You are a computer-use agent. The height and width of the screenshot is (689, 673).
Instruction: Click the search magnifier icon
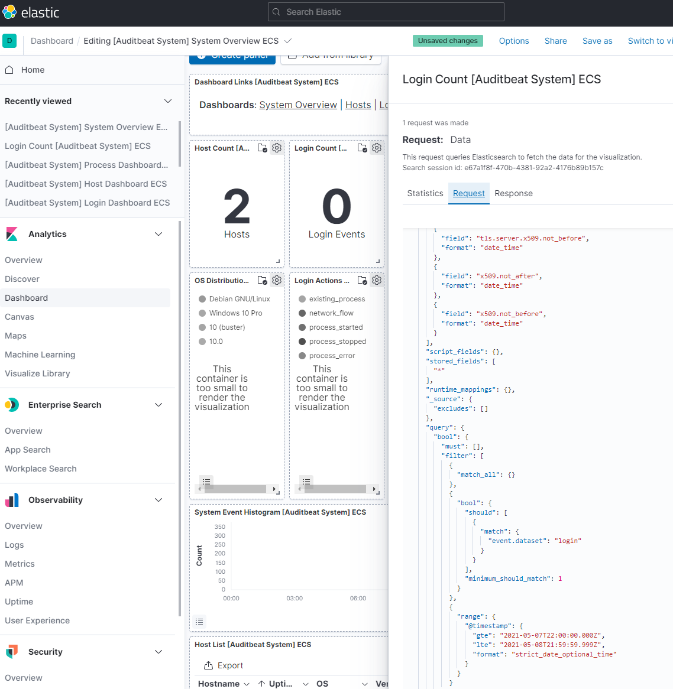tap(276, 12)
